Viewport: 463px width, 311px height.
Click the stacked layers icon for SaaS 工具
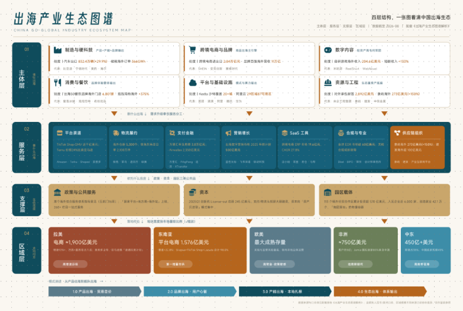(285, 133)
